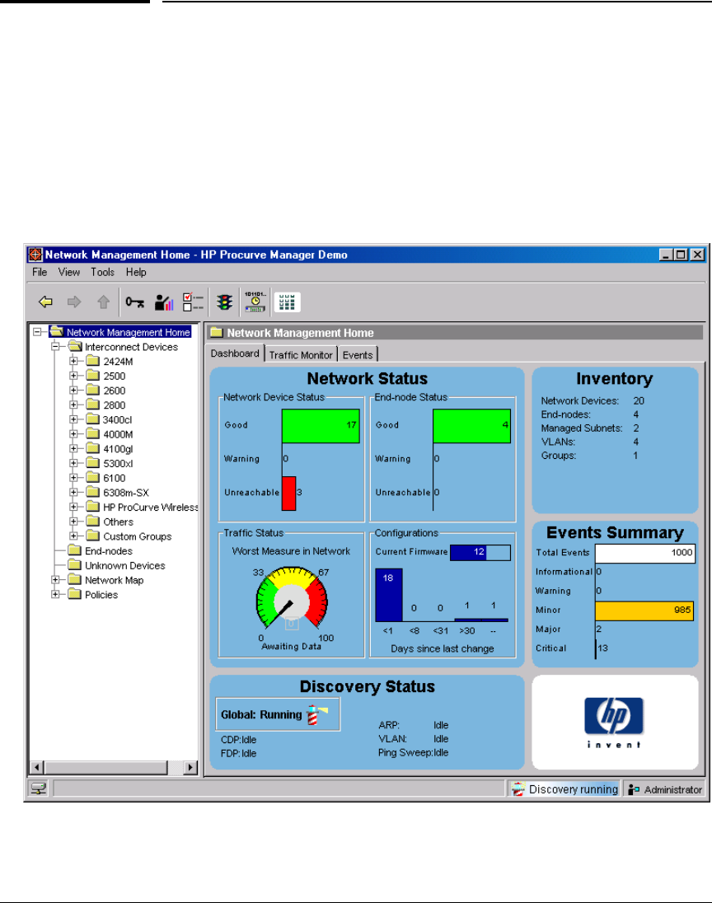Expand the 4000M folder node
The width and height of the screenshot is (712, 903).
[x=73, y=433]
